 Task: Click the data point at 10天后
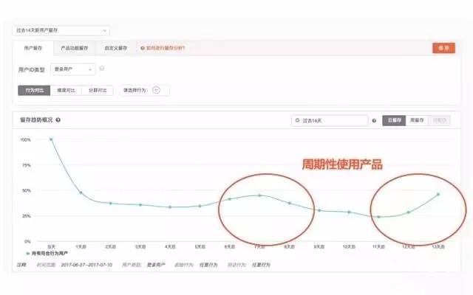(349, 212)
